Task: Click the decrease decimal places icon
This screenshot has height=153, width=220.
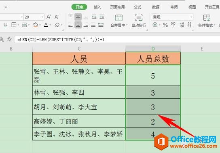Action: (189, 25)
